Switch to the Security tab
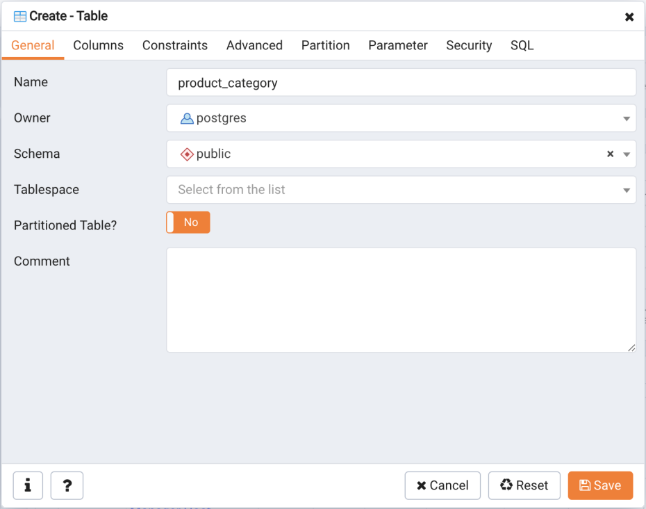 [470, 45]
